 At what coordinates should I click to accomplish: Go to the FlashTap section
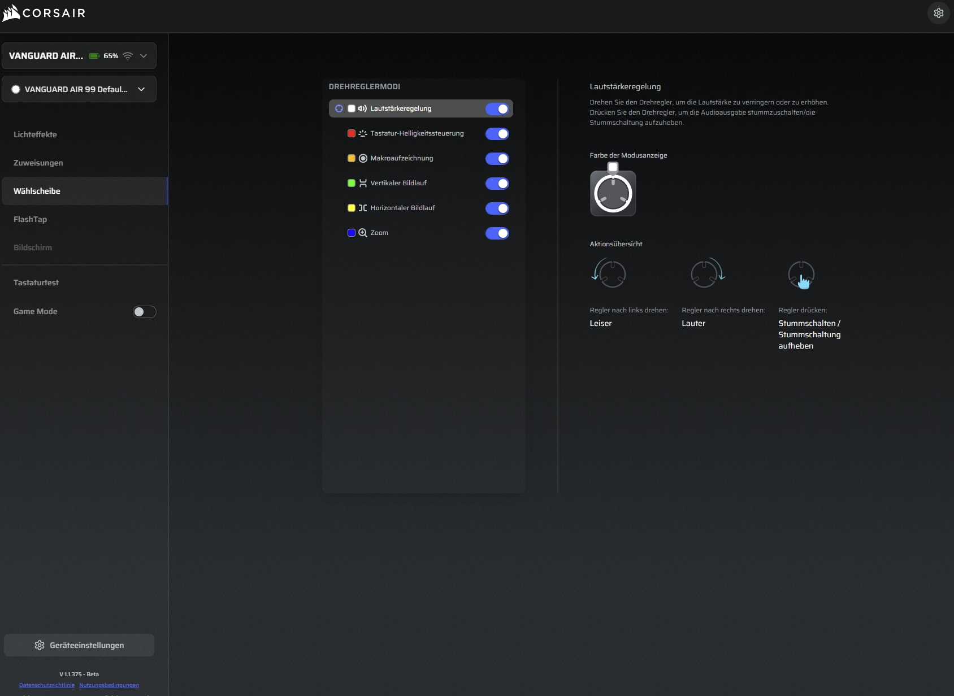pyautogui.click(x=31, y=219)
